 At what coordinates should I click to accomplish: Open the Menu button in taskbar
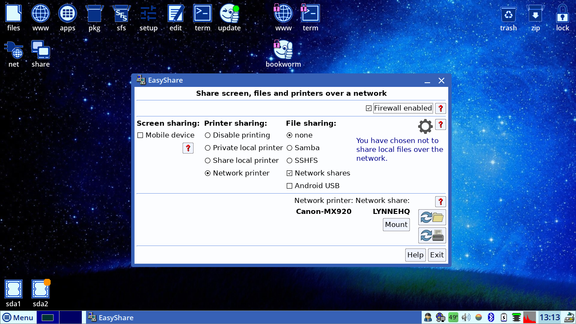tap(18, 318)
